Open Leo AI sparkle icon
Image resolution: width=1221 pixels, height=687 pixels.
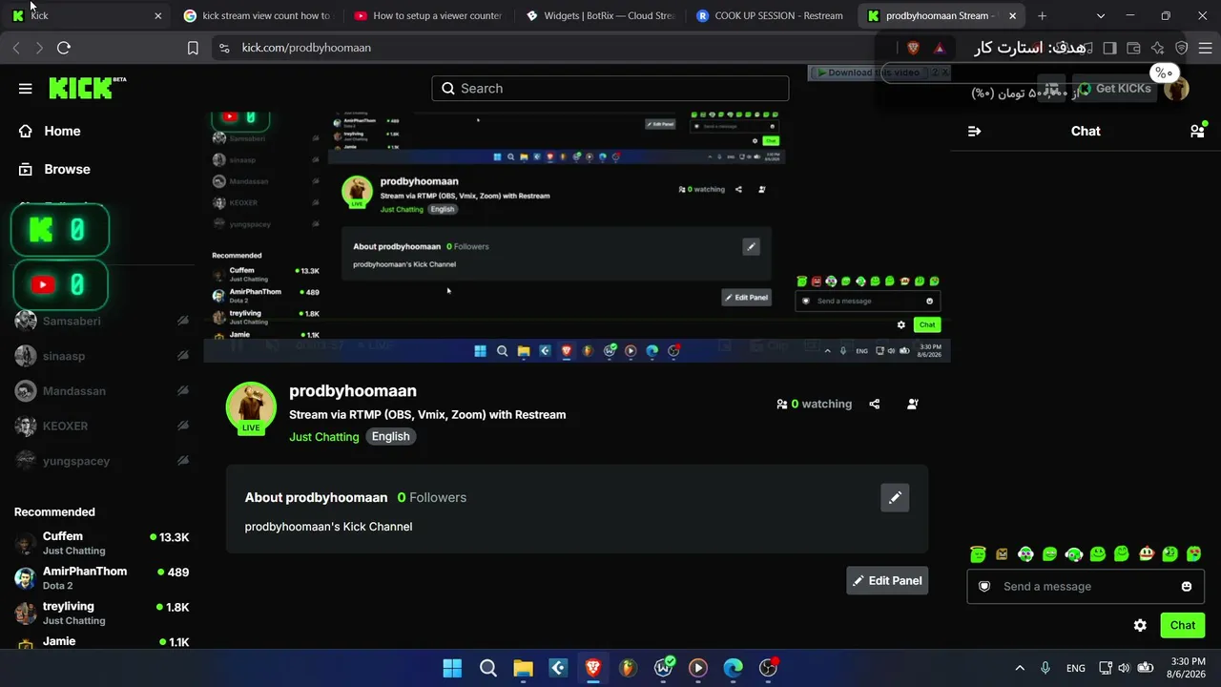coord(1157,48)
